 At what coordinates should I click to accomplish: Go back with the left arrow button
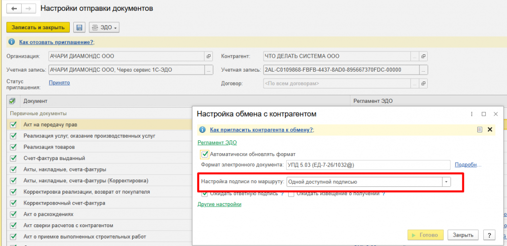(14, 8)
